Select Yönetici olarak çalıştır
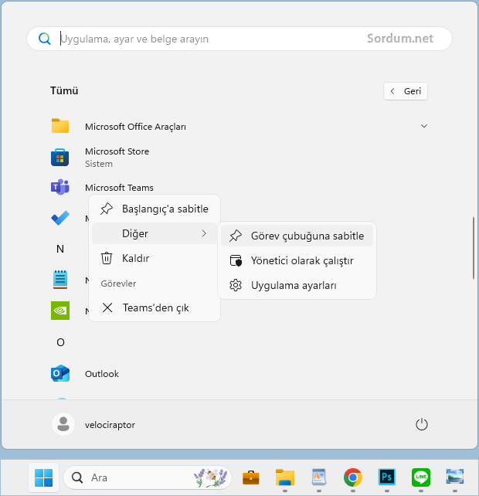The height and width of the screenshot is (496, 479). point(297,260)
